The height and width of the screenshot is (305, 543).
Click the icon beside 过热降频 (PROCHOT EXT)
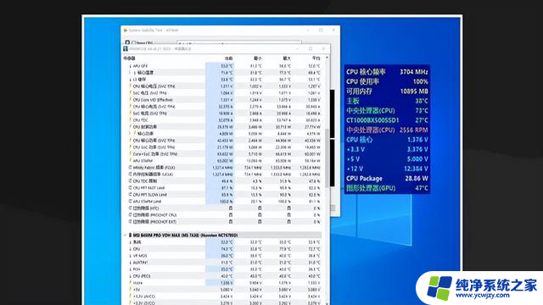pos(130,222)
